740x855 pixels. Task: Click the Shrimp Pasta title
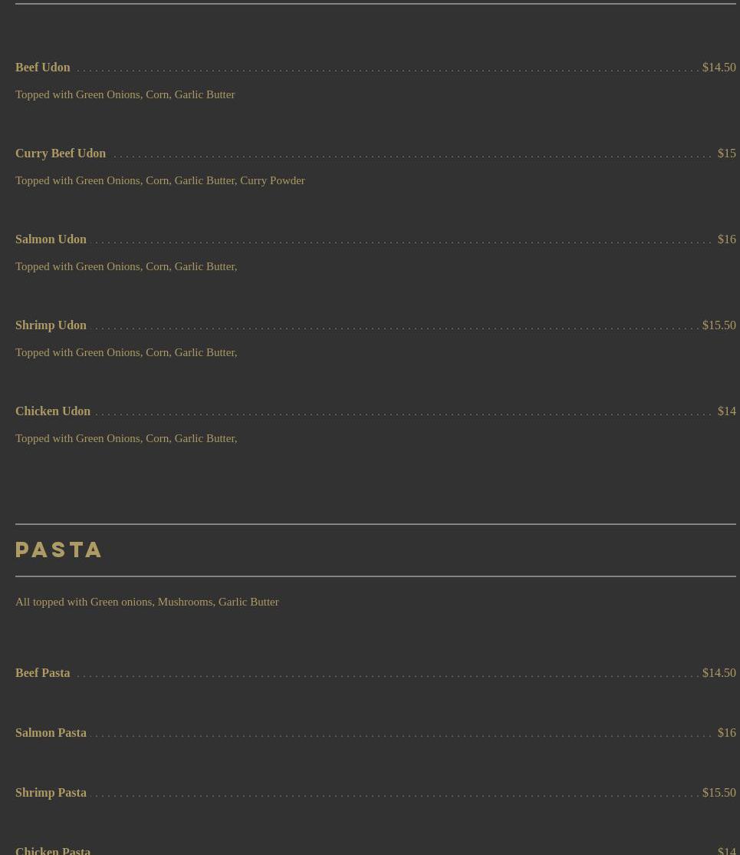51,793
